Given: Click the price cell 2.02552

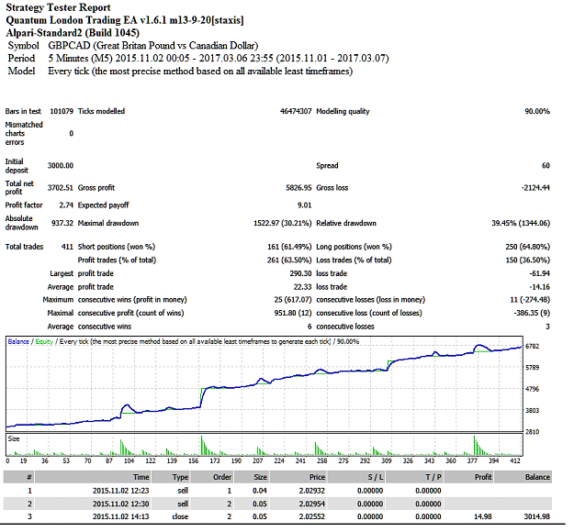Looking at the screenshot, I should pos(312,516).
